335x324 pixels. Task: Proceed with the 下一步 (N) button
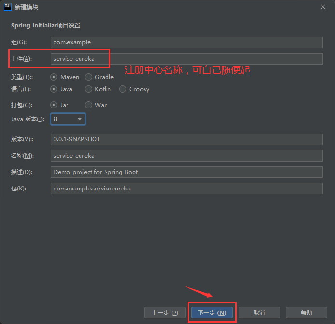pyautogui.click(x=212, y=312)
